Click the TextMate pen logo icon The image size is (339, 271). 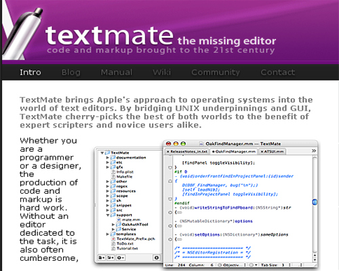coord(22,34)
